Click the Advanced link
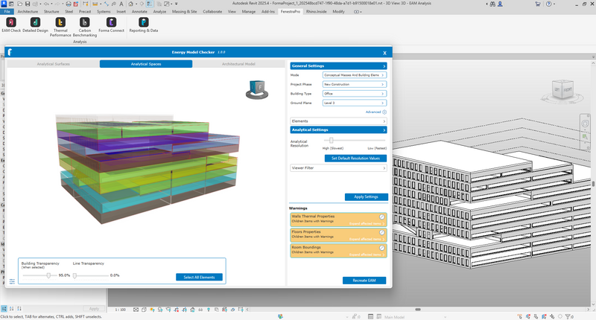Image resolution: width=596 pixels, height=320 pixels. [373, 112]
